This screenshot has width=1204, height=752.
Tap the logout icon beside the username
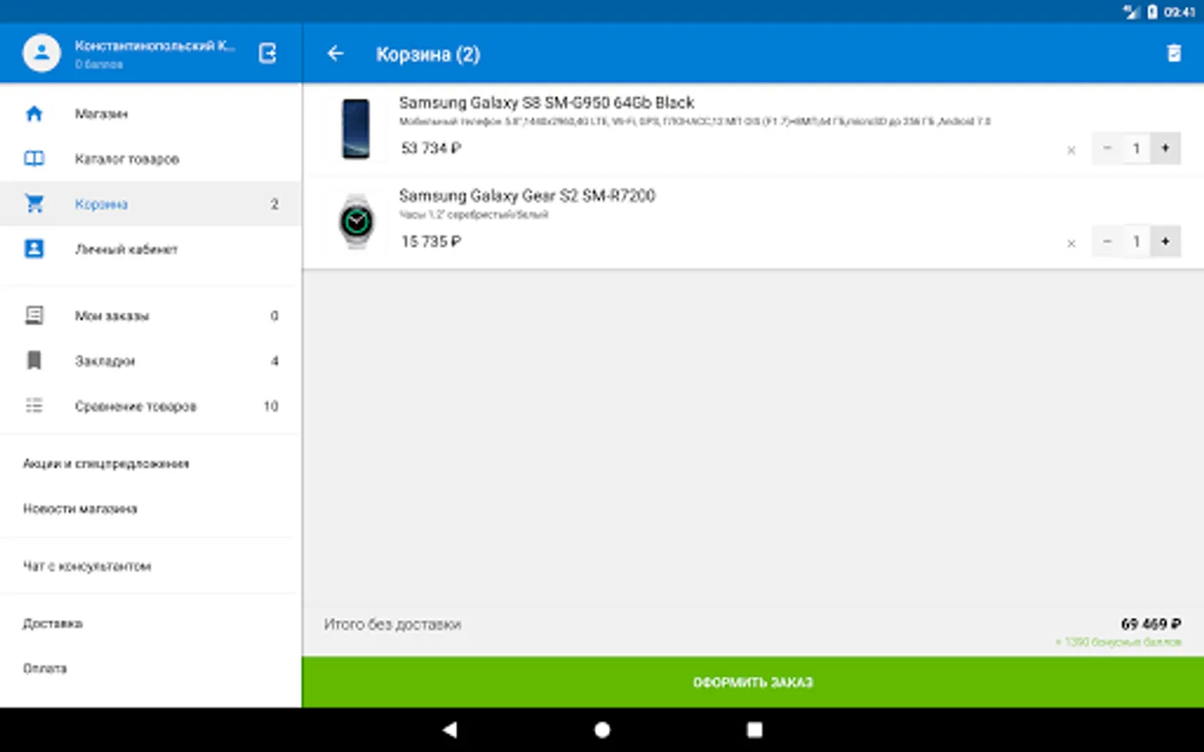(268, 53)
